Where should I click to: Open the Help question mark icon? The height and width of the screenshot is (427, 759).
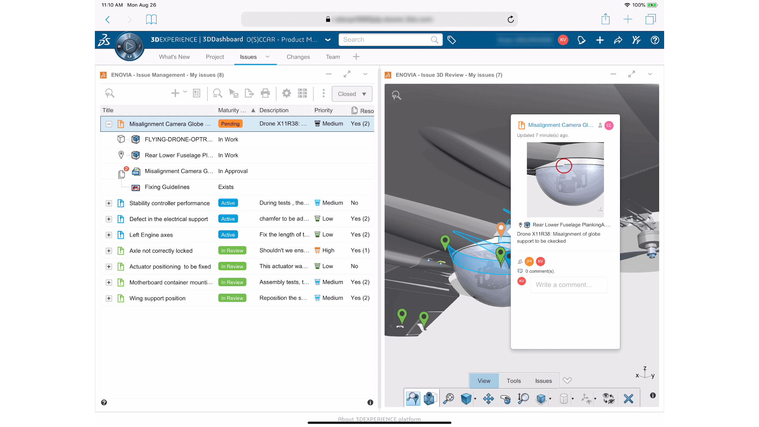click(655, 40)
